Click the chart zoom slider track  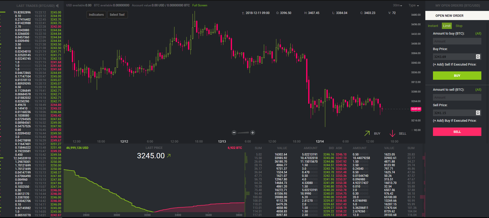tap(243, 133)
